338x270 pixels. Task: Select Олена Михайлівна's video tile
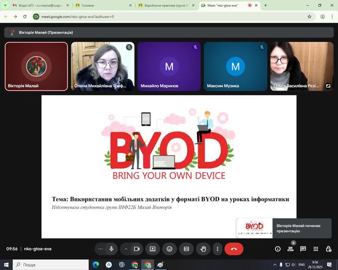pyautogui.click(x=103, y=66)
